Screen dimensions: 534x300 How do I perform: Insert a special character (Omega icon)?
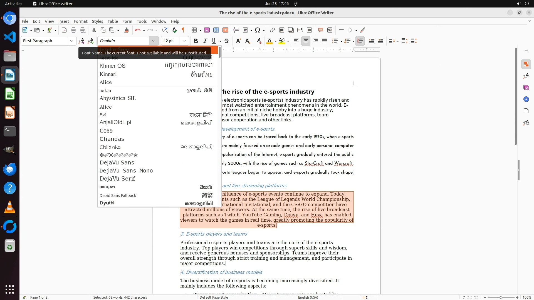258,30
